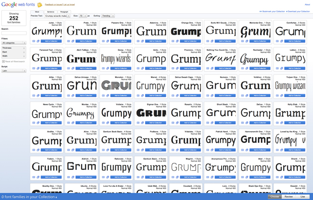This screenshot has height=200, width=313.
Task: Click the pop-out icon on the Comfortaa card
Action: (282, 41)
